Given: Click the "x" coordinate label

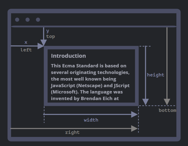Looking at the screenshot, I should [26, 42].
